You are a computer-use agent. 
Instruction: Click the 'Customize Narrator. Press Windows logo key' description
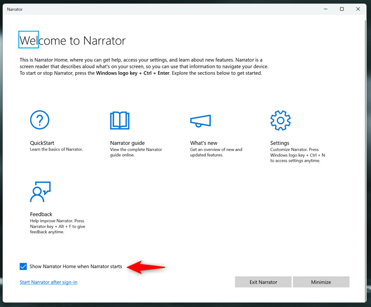[x=298, y=155]
